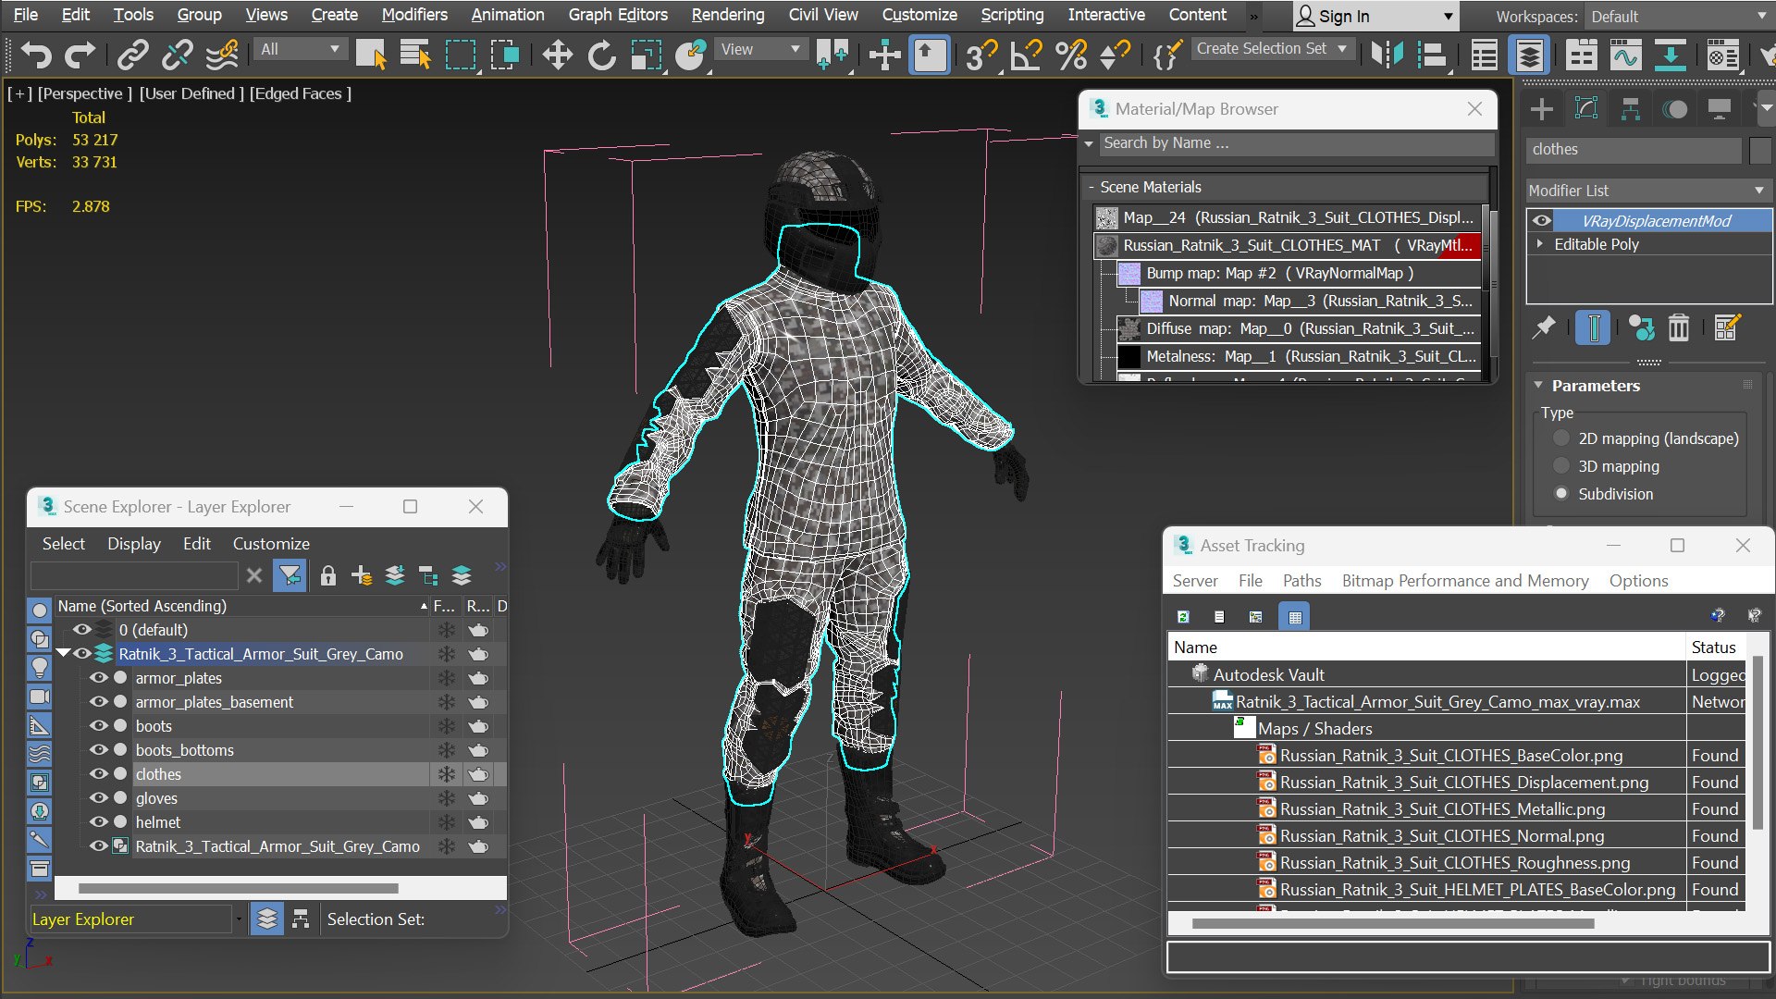Viewport: 1776px width, 999px height.
Task: Collapse the Parameters rollout
Action: click(1538, 386)
